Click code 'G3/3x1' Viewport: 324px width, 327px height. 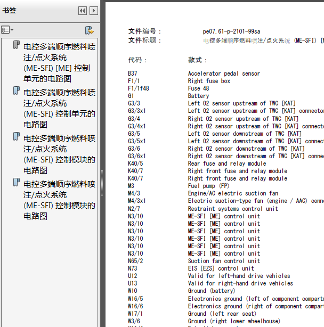137,111
